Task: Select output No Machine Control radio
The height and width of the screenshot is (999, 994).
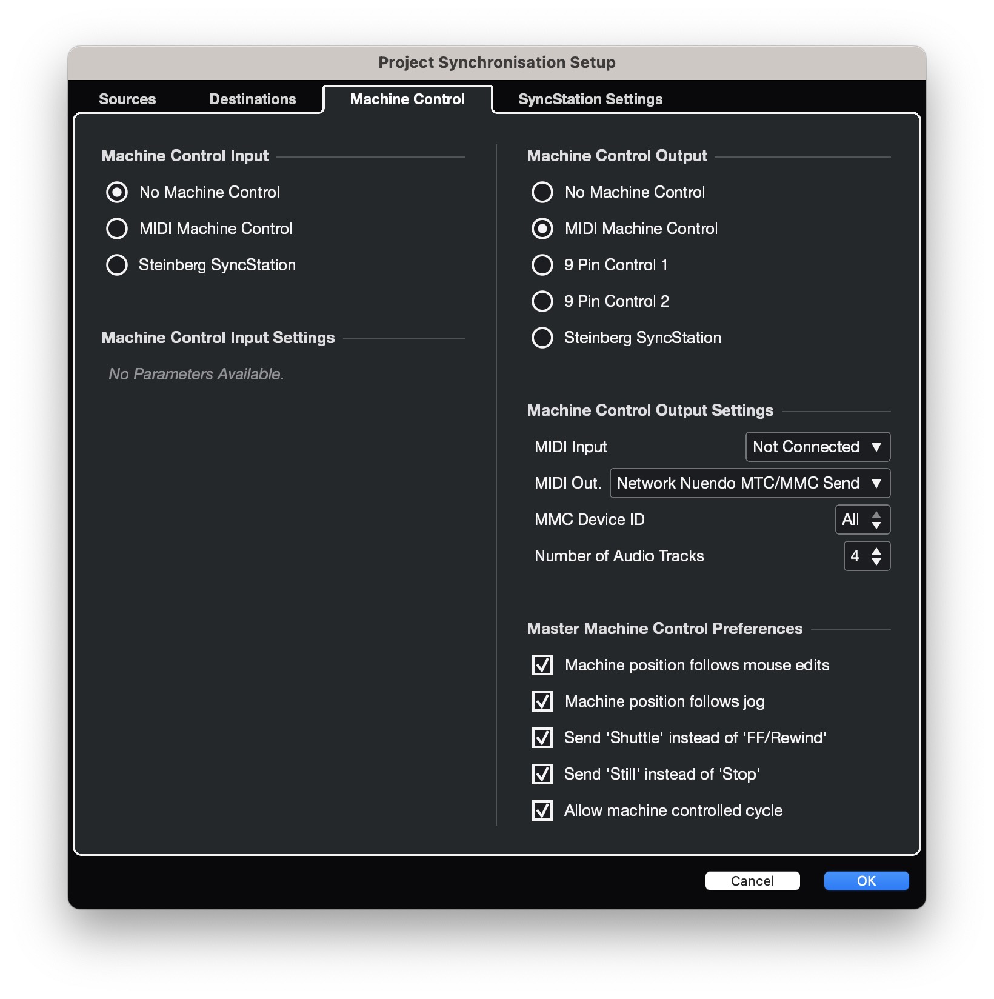Action: [542, 192]
